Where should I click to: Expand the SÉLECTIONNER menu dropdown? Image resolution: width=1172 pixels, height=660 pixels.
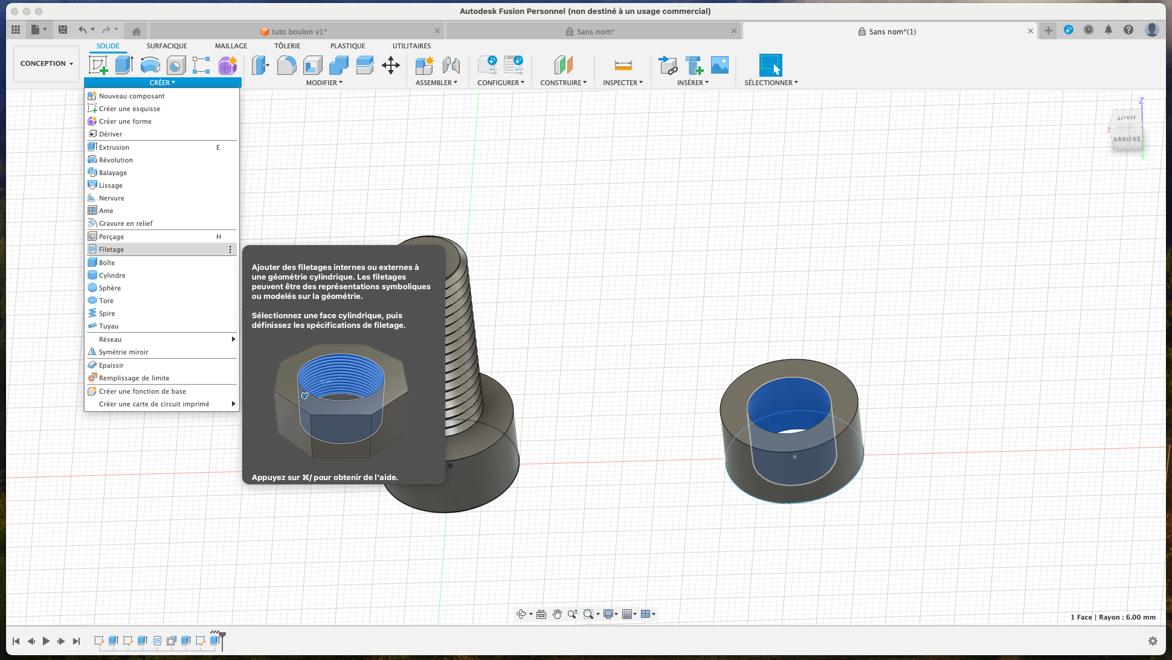click(x=771, y=83)
